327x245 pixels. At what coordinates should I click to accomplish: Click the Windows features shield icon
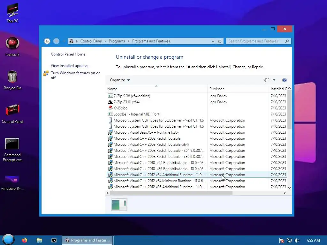click(46, 73)
